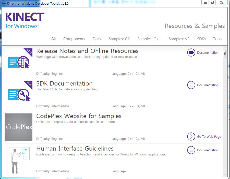Select the SDK Documentation title
The image size is (230, 179).
point(64,83)
